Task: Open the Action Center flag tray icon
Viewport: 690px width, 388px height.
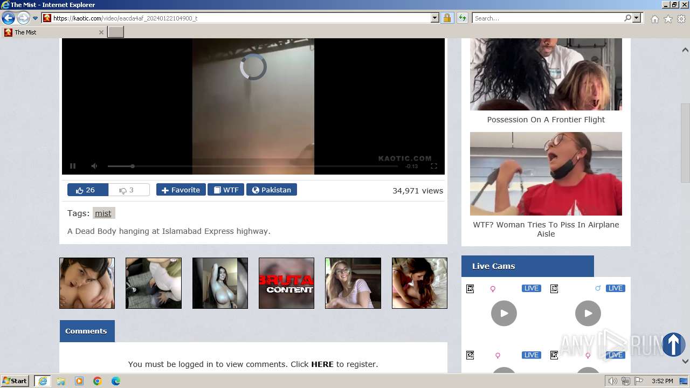Action: point(638,382)
